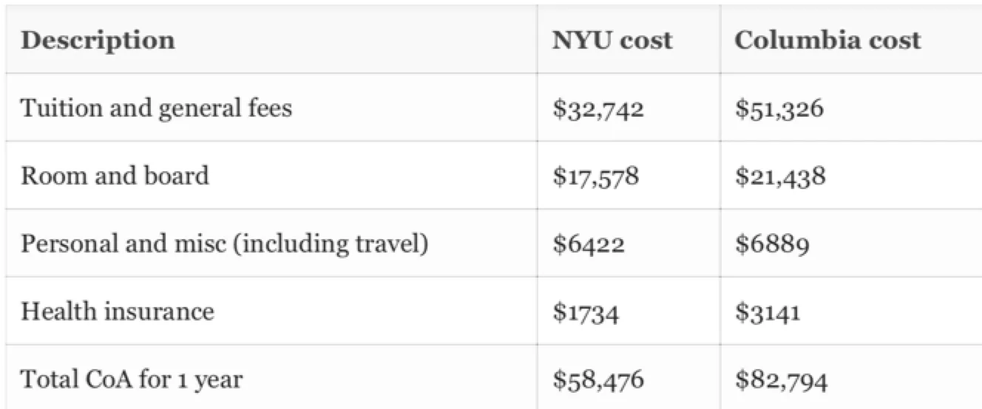Click the Health insurance row label
This screenshot has width=982, height=409.
[117, 311]
